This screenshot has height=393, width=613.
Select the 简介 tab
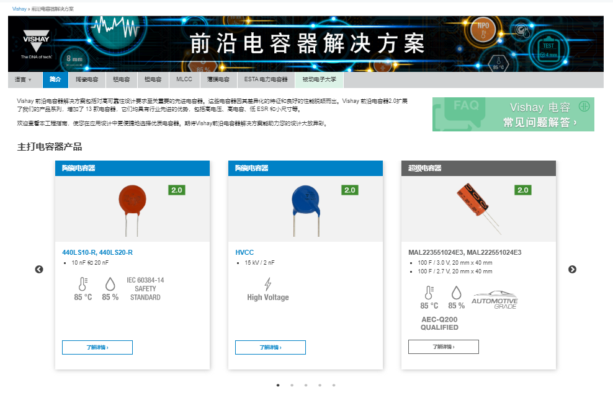click(55, 80)
